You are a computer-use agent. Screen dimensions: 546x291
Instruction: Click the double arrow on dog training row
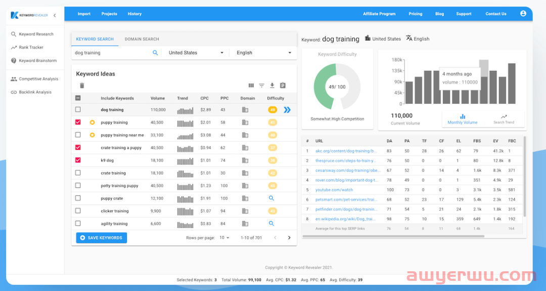click(x=287, y=110)
